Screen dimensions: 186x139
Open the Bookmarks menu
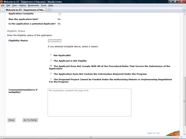pyautogui.click(x=33, y=6)
